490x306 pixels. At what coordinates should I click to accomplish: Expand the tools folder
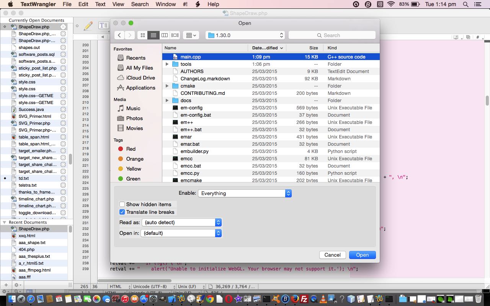[167, 64]
